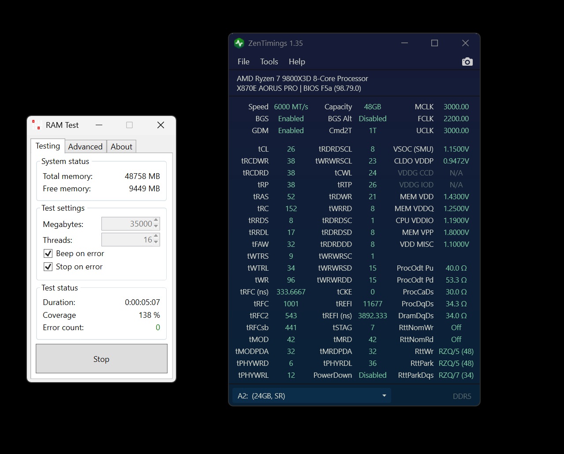Toggle the Beep on error checkbox
This screenshot has height=454, width=564.
pyautogui.click(x=48, y=253)
